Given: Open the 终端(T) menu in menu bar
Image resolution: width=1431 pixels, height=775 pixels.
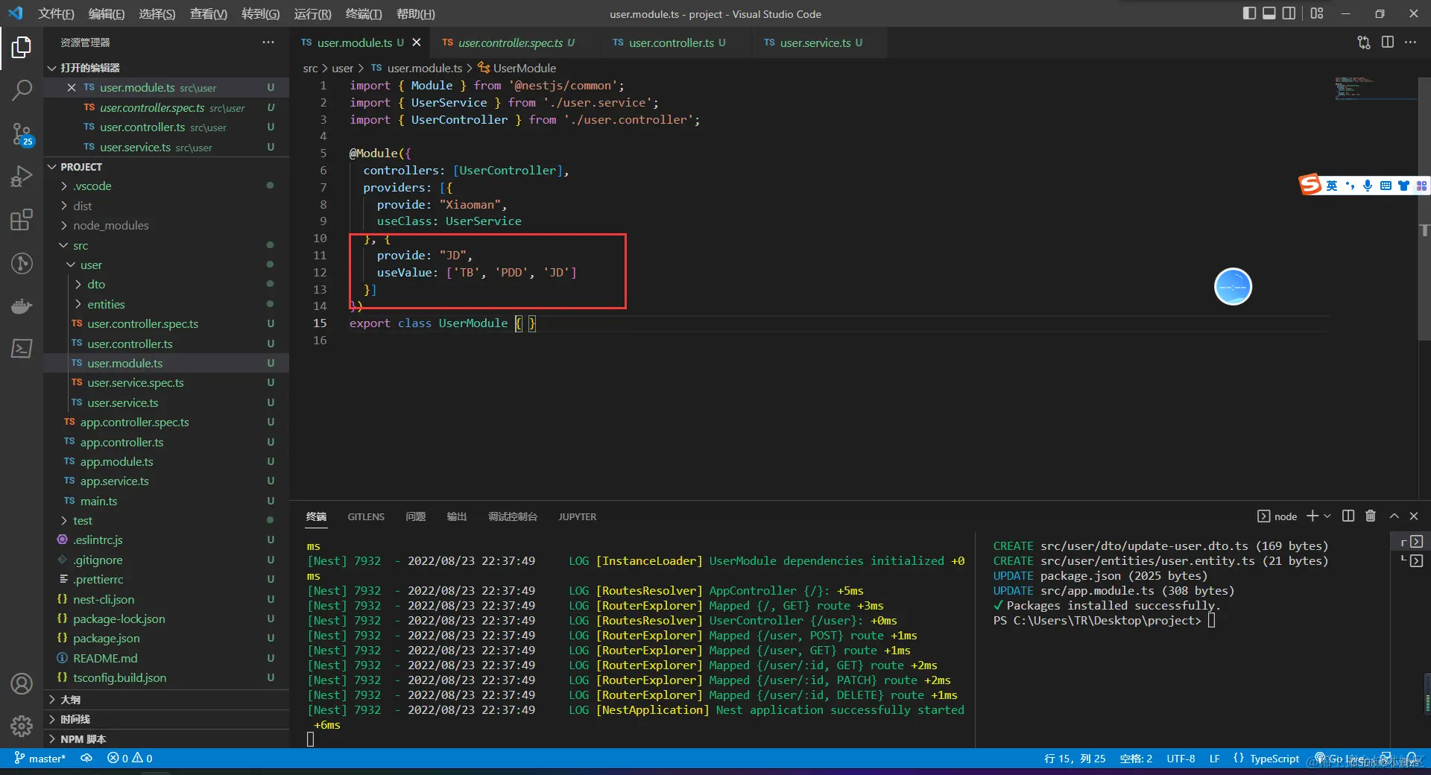Looking at the screenshot, I should point(363,13).
